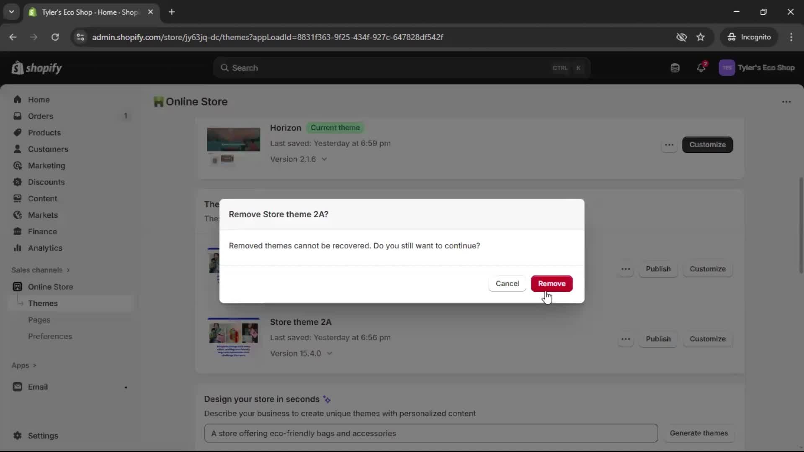The height and width of the screenshot is (452, 804).
Task: Confirm with the red Remove button
Action: [551, 284]
